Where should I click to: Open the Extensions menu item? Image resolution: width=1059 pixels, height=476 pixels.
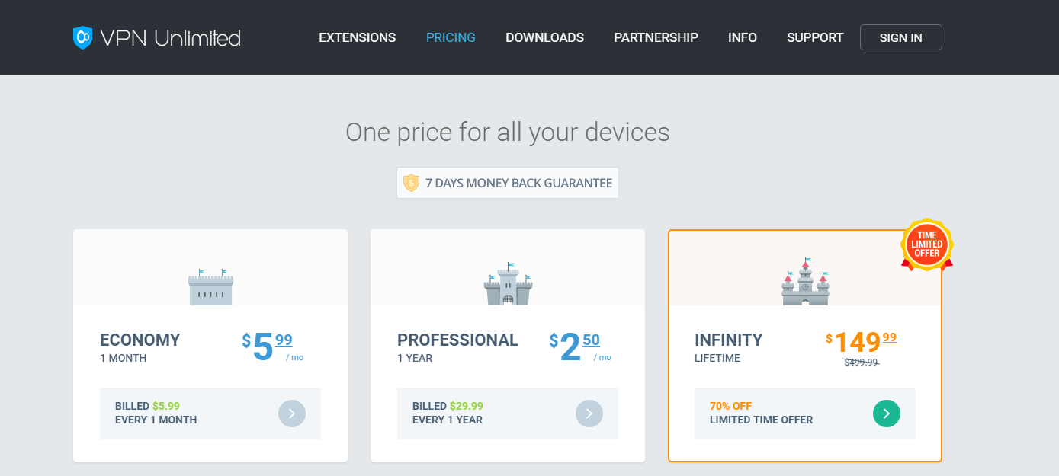(358, 37)
